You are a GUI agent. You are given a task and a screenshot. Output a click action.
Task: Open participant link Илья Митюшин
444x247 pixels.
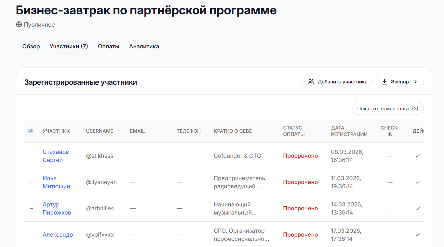[56, 182]
